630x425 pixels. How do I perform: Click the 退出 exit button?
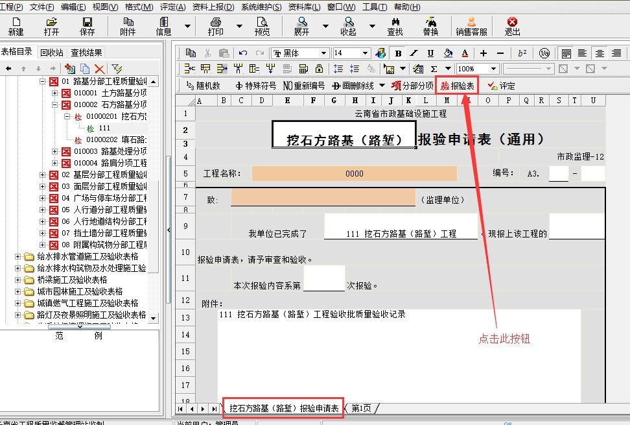tap(512, 26)
